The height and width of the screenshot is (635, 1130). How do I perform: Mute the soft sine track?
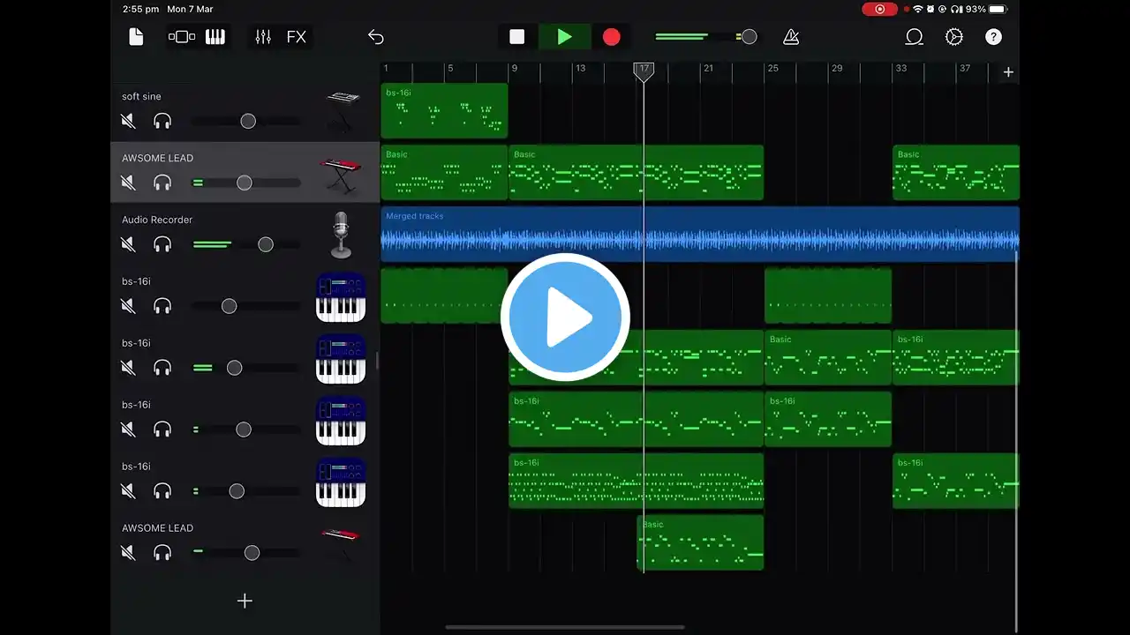(128, 121)
